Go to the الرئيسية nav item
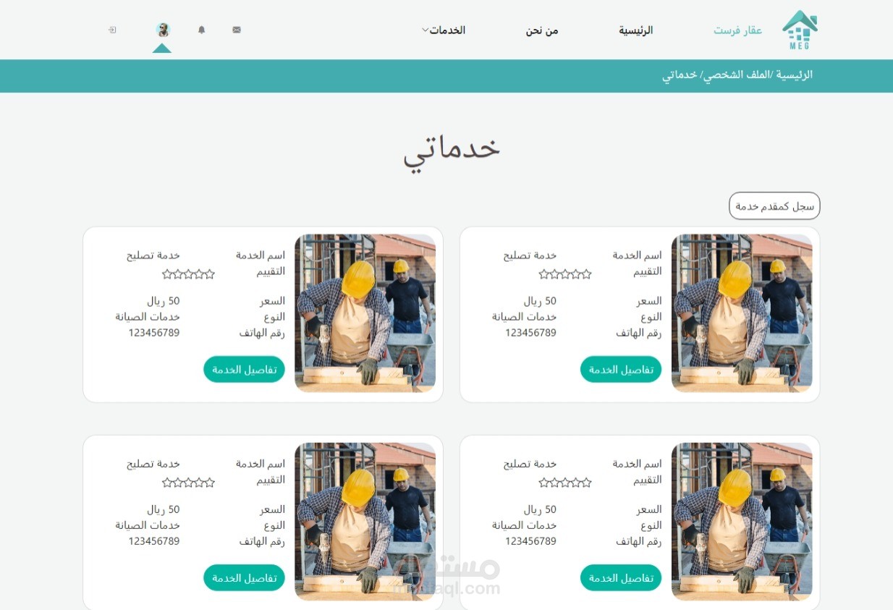Screen dimensions: 893x610 [635, 30]
